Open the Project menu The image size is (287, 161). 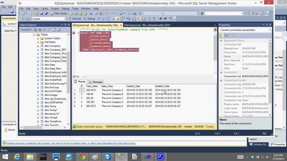55,8
